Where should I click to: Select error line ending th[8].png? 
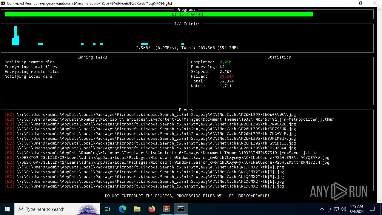point(144,167)
